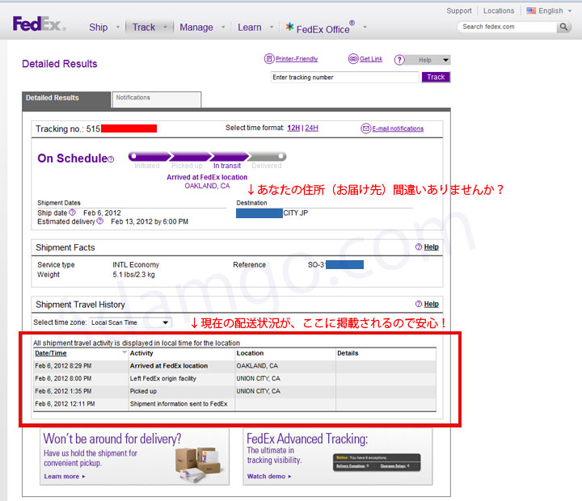This screenshot has width=582, height=501.
Task: Click the Arrived at FedEx location activity
Action: coord(169,365)
